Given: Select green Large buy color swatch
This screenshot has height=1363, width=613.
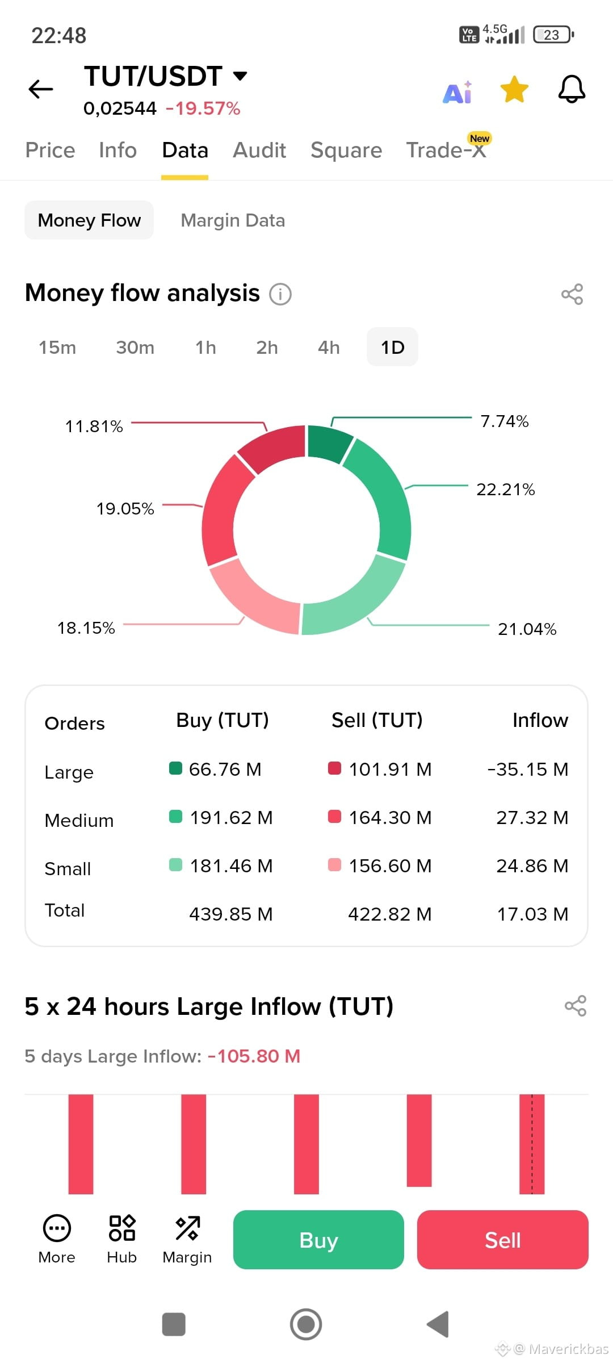Looking at the screenshot, I should [175, 768].
